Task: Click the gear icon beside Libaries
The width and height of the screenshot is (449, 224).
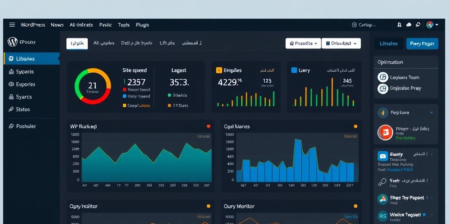Action: (x=10, y=59)
